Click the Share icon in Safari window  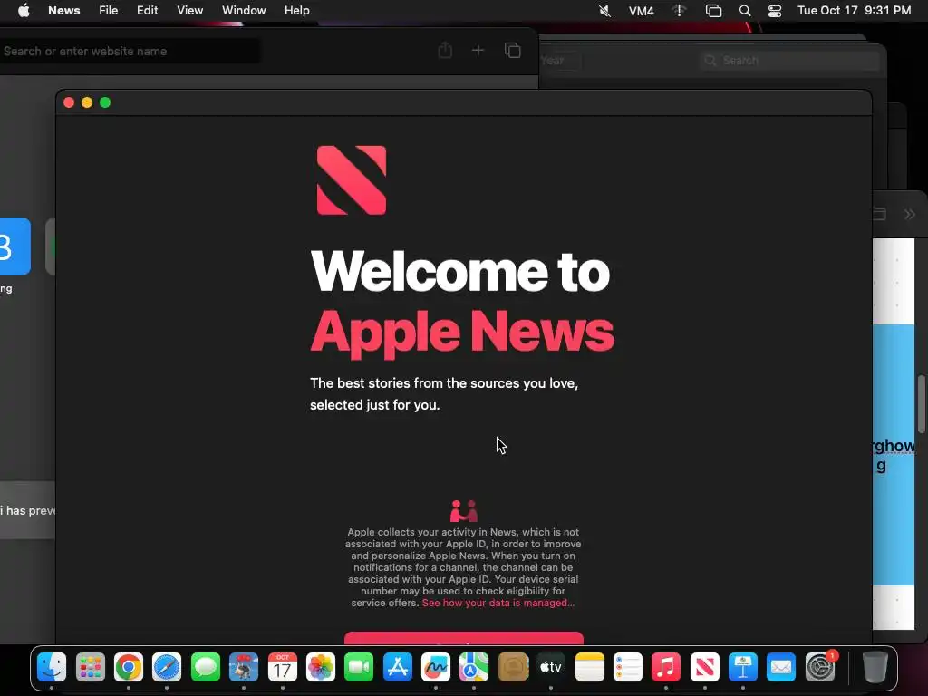[x=445, y=51]
